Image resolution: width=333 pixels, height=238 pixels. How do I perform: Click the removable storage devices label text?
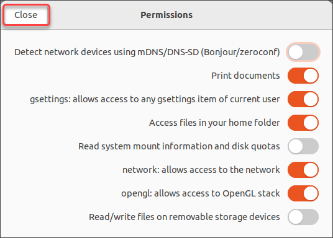tap(185, 217)
